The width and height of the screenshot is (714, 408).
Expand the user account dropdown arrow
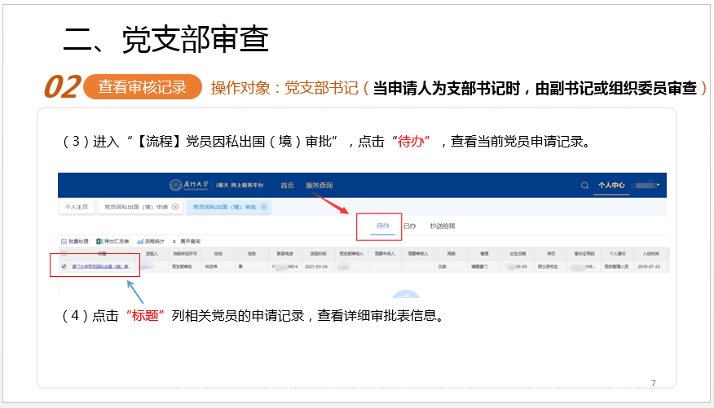pyautogui.click(x=659, y=185)
